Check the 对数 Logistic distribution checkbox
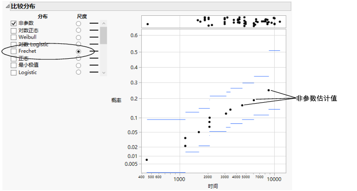The height and width of the screenshot is (191, 357). [x=14, y=44]
